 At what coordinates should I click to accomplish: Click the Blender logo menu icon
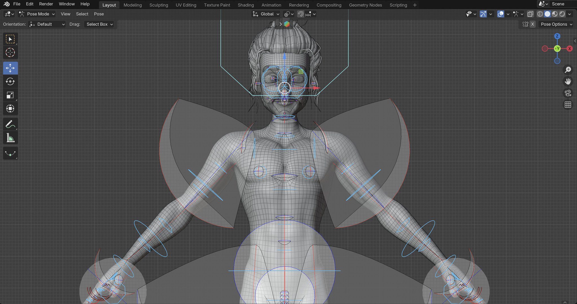tap(7, 4)
